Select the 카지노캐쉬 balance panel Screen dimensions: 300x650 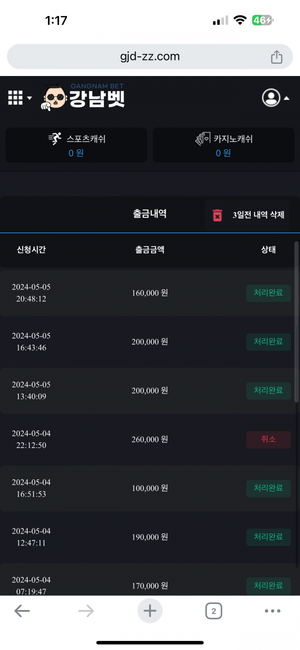tap(223, 145)
